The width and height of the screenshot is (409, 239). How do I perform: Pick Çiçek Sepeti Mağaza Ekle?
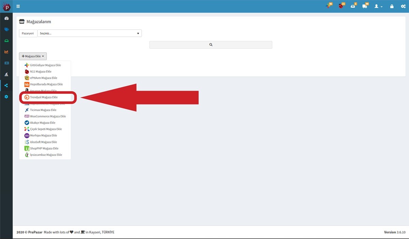[43, 129]
